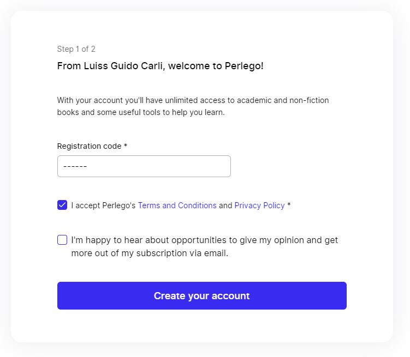Uncheck the accept Terms and Conditions checkbox
This screenshot has height=357, width=410.
(62, 205)
